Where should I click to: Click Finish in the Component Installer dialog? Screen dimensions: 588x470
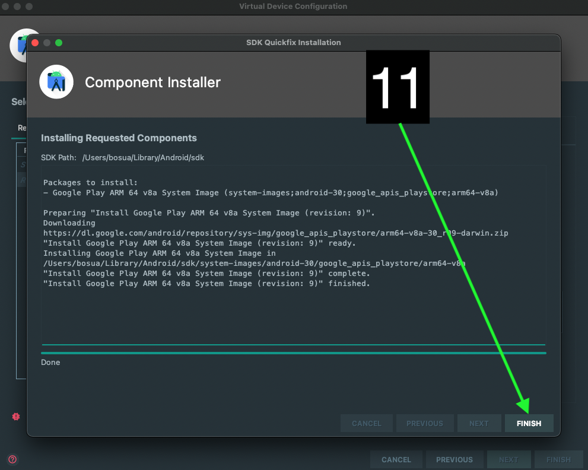[x=529, y=423]
